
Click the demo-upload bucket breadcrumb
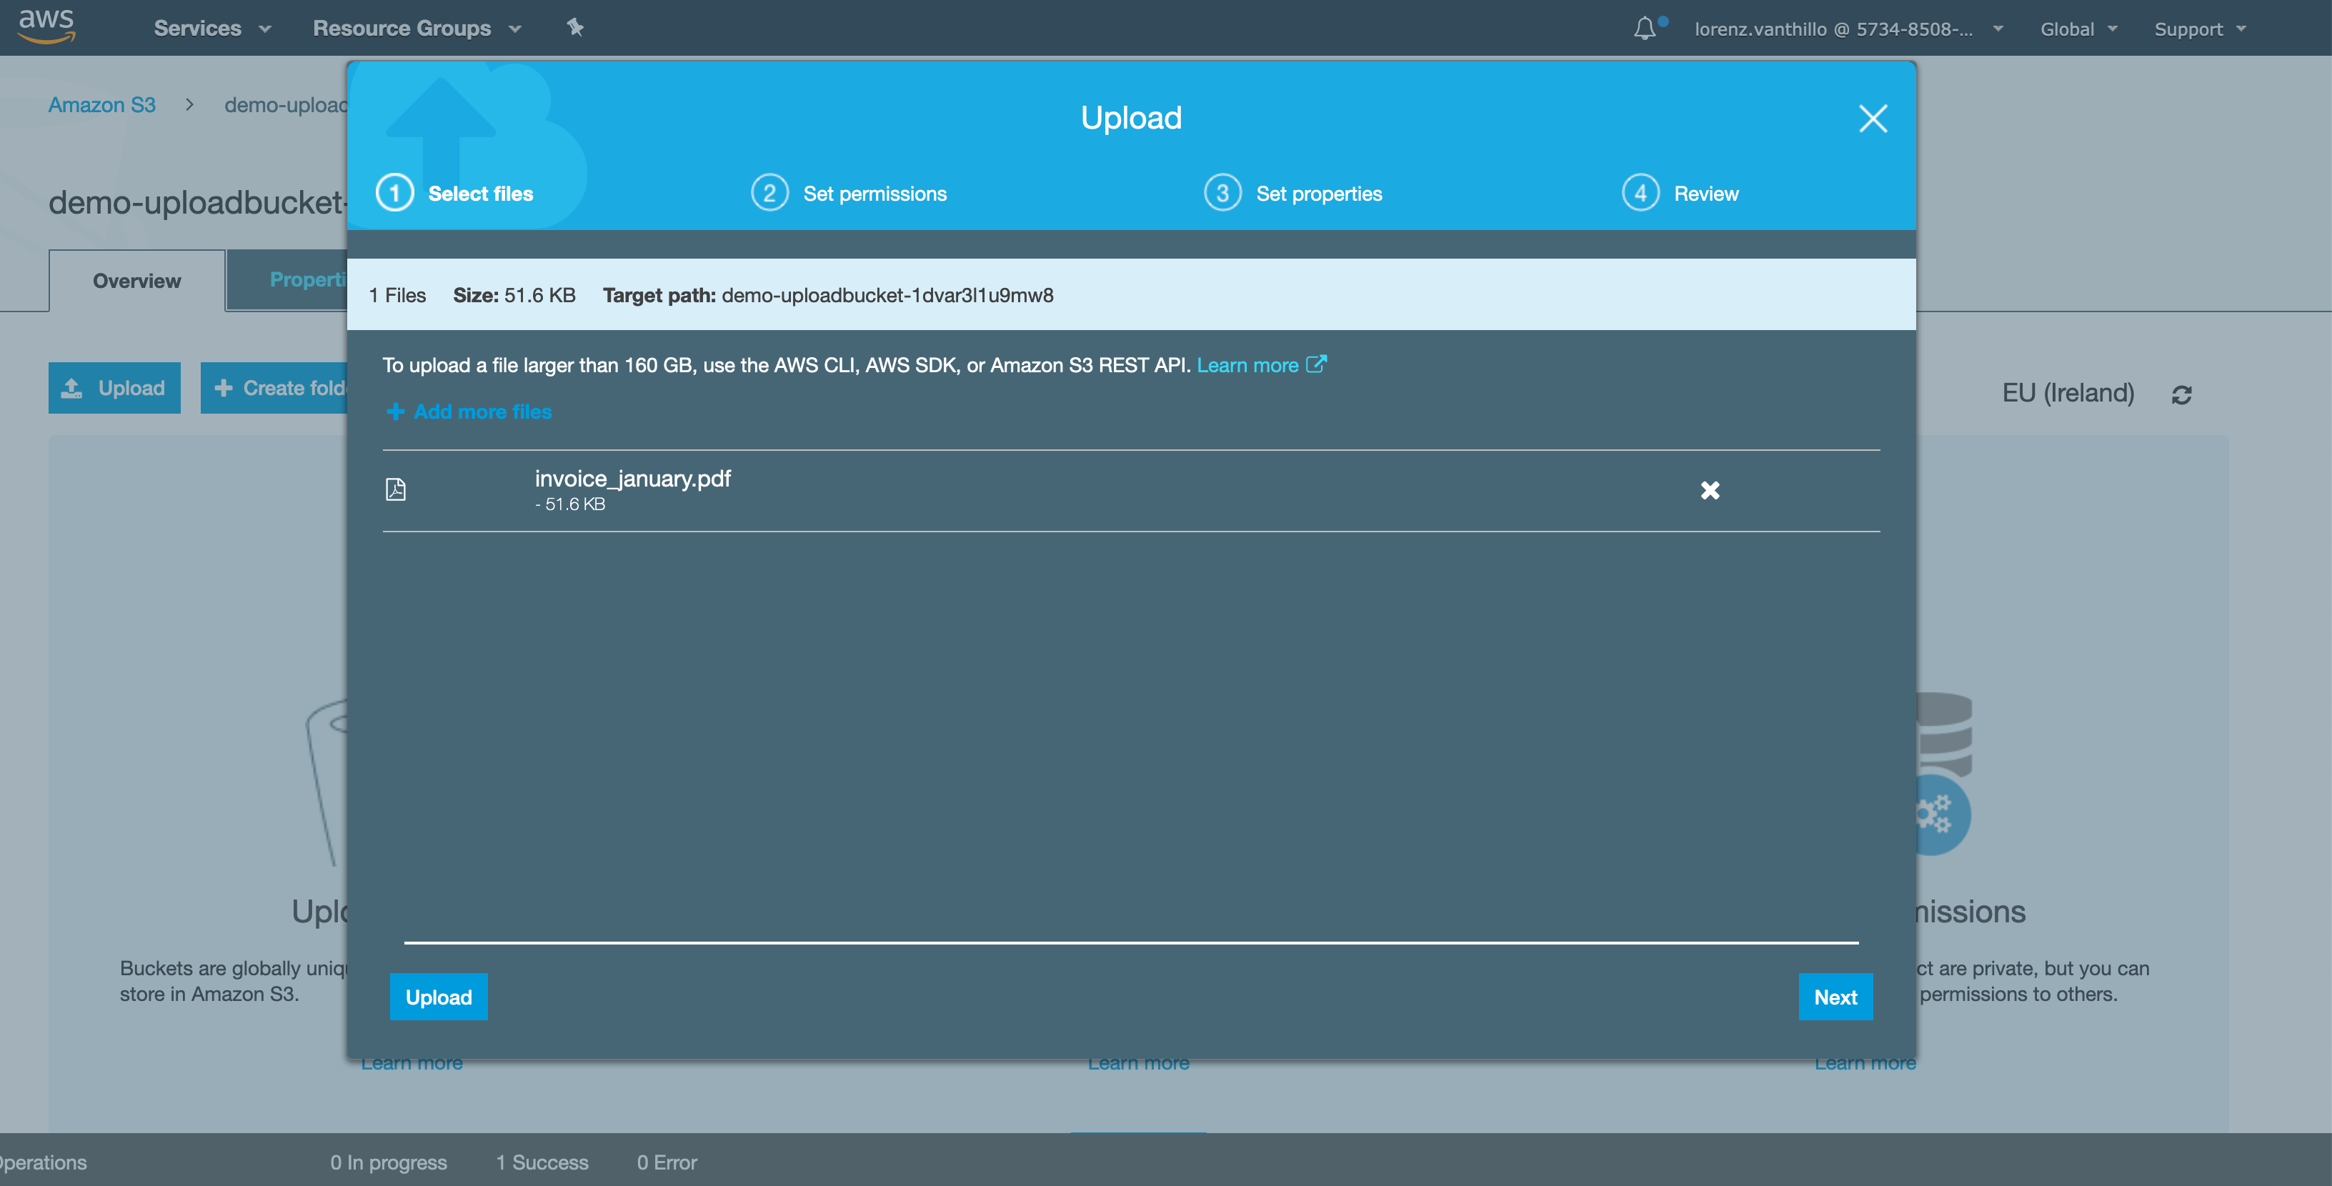[285, 105]
